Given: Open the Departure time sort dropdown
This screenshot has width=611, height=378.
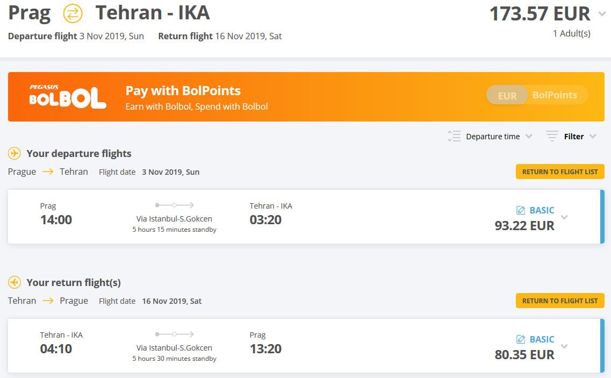Looking at the screenshot, I should point(499,137).
